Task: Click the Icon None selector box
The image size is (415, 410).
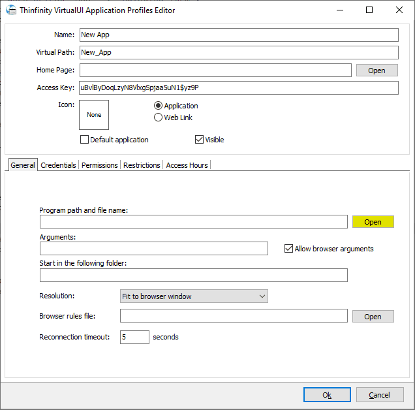Action: point(94,115)
